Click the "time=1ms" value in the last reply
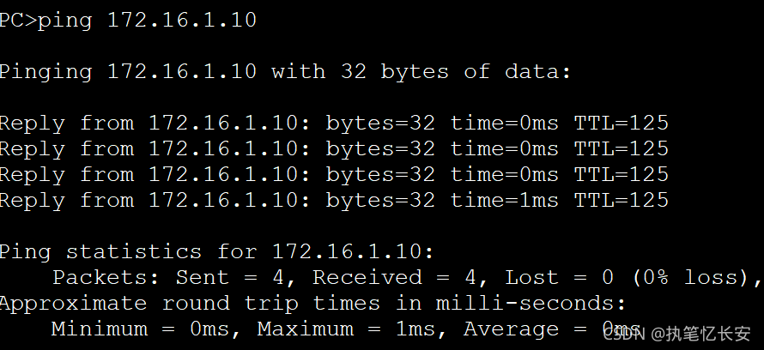This screenshot has width=764, height=350. click(504, 201)
